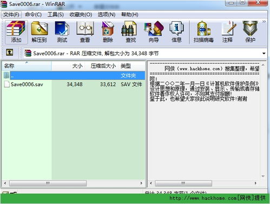Click the 删除 (Delete) toolbar icon
270x204 pixels.
(x=108, y=32)
